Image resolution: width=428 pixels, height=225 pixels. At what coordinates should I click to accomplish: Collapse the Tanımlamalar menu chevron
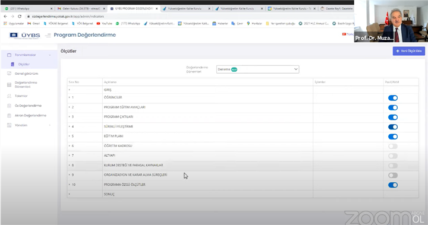point(50,55)
